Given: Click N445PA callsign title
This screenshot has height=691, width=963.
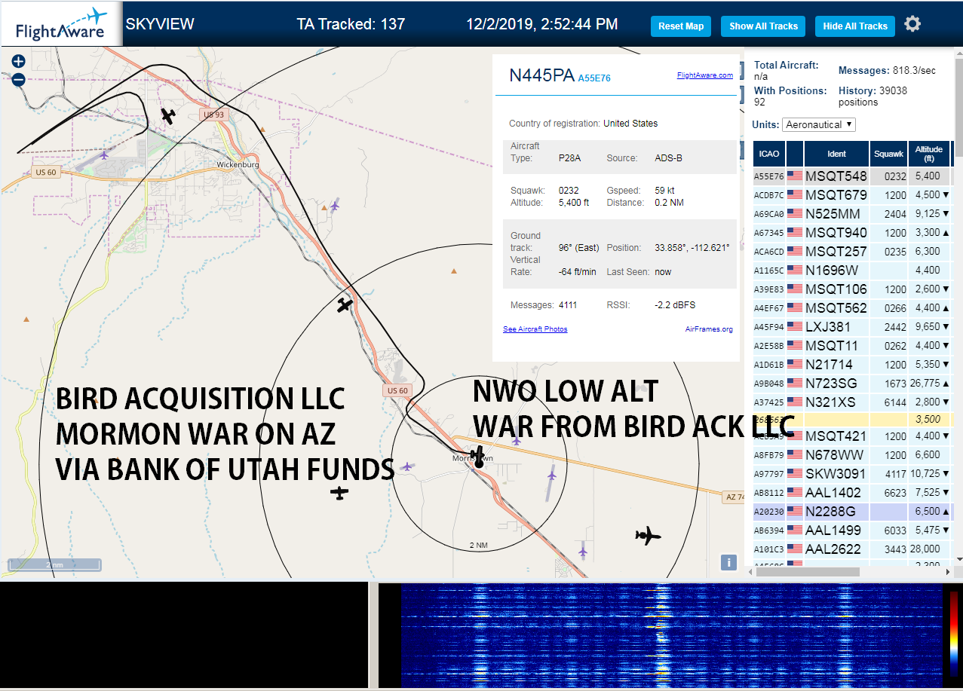Looking at the screenshot, I should point(541,75).
